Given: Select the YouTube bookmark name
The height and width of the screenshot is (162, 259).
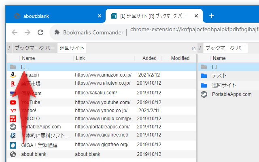Looking at the screenshot, I should pos(31,102).
